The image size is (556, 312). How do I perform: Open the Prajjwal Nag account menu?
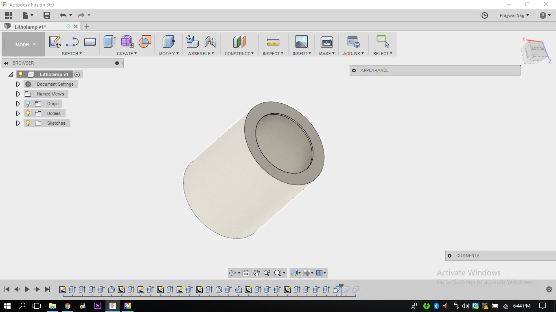[514, 15]
